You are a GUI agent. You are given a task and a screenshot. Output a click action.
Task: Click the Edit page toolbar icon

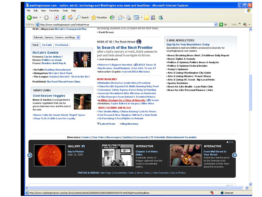pos(136,18)
